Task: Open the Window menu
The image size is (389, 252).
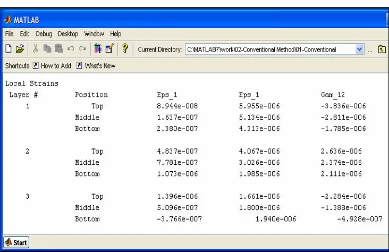Action: click(94, 34)
